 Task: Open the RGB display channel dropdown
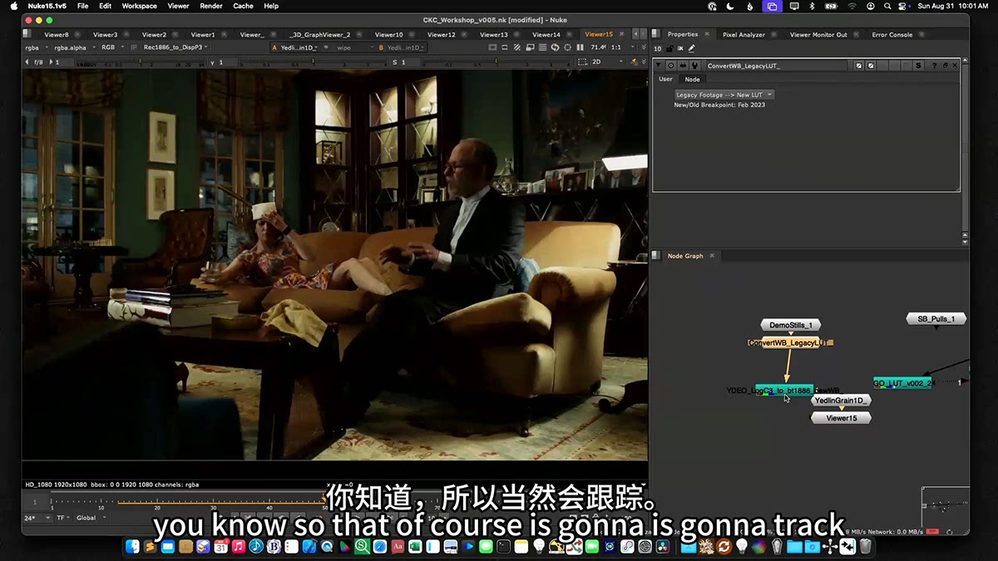[113, 47]
